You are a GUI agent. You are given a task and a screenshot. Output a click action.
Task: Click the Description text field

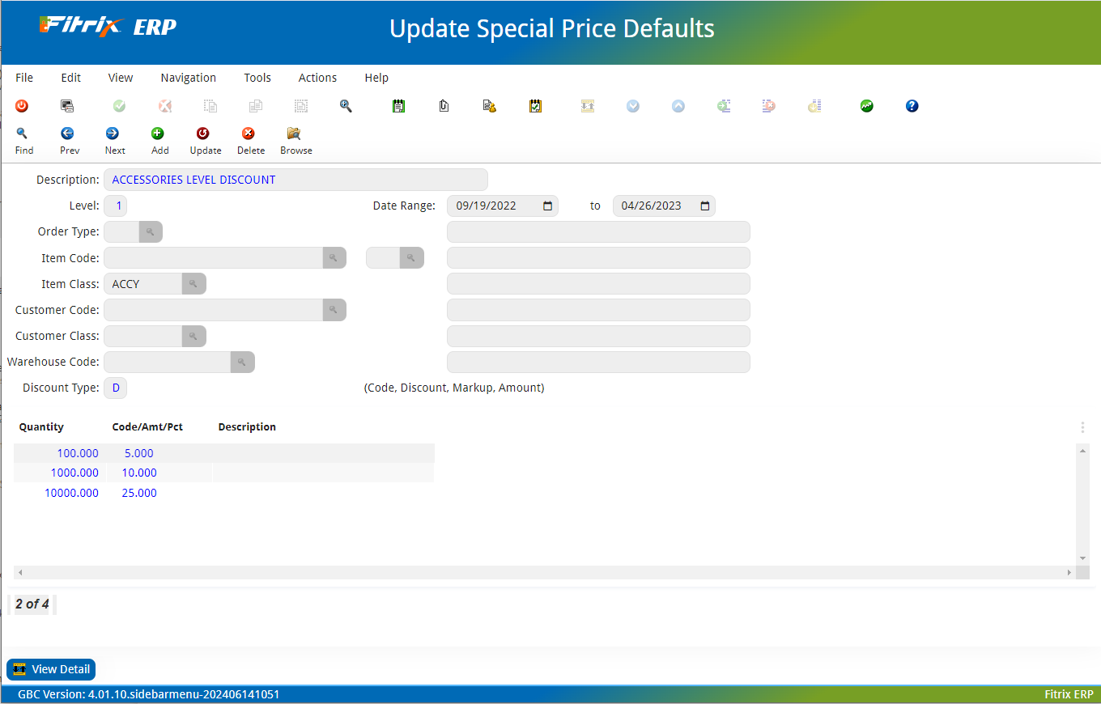click(x=295, y=180)
